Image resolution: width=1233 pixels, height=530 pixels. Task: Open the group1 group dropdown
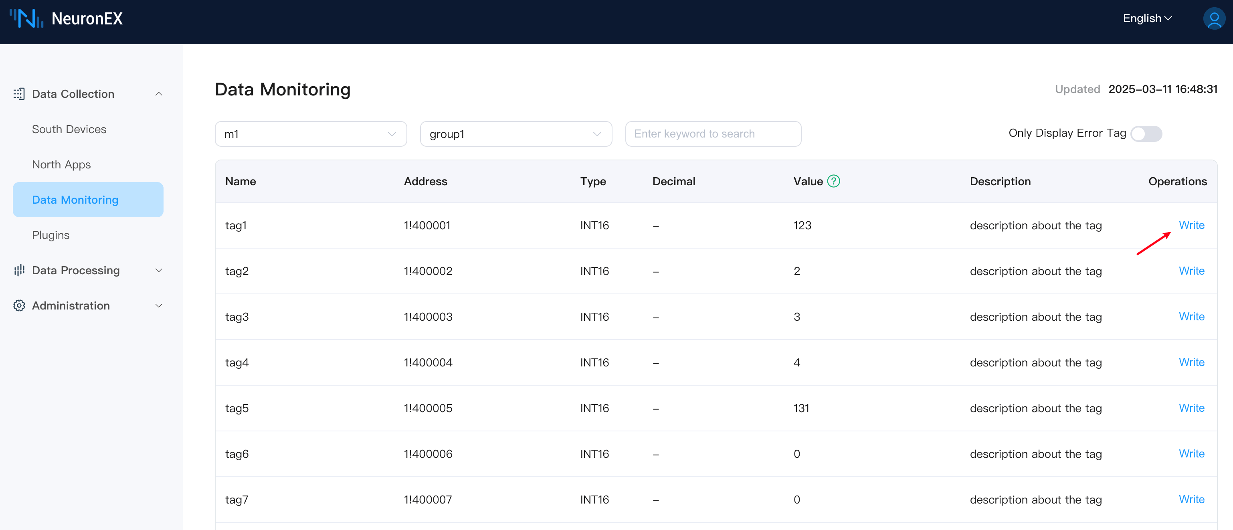point(515,134)
